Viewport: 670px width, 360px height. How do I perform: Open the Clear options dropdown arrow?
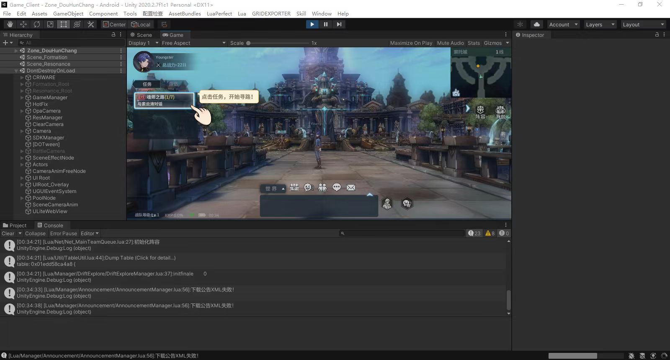pos(20,233)
